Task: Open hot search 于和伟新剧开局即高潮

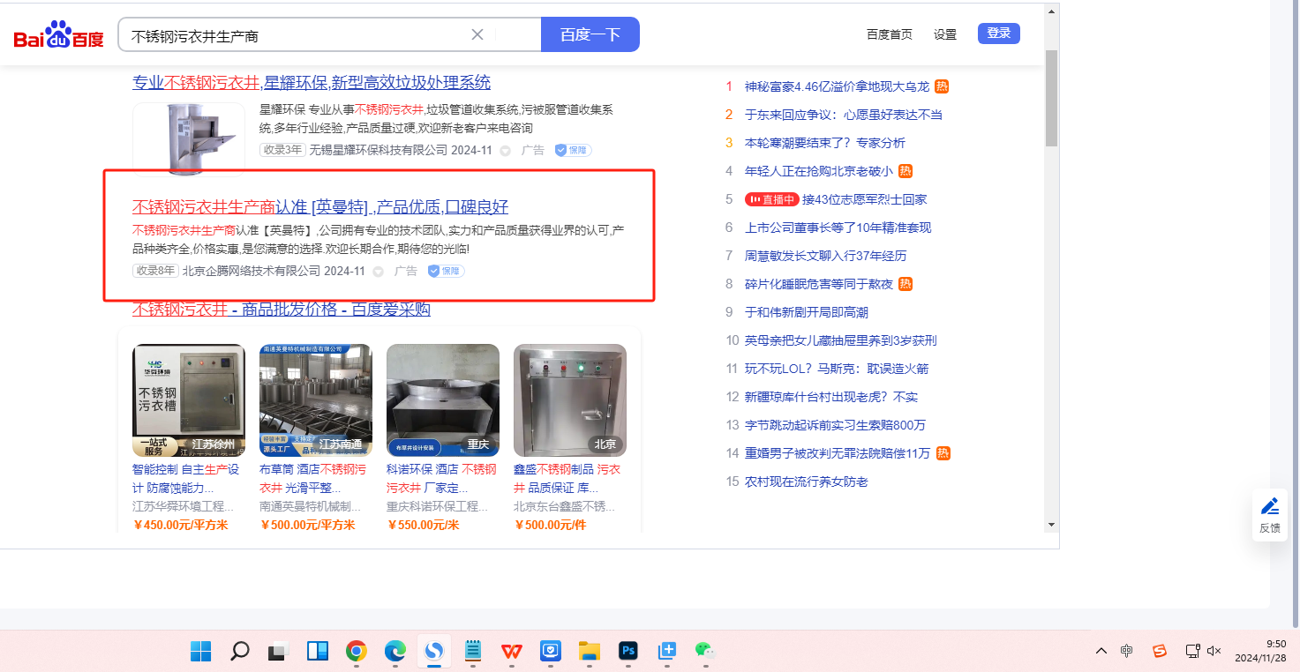Action: tap(807, 312)
